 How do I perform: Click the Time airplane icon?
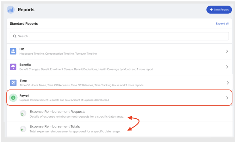tap(13, 82)
